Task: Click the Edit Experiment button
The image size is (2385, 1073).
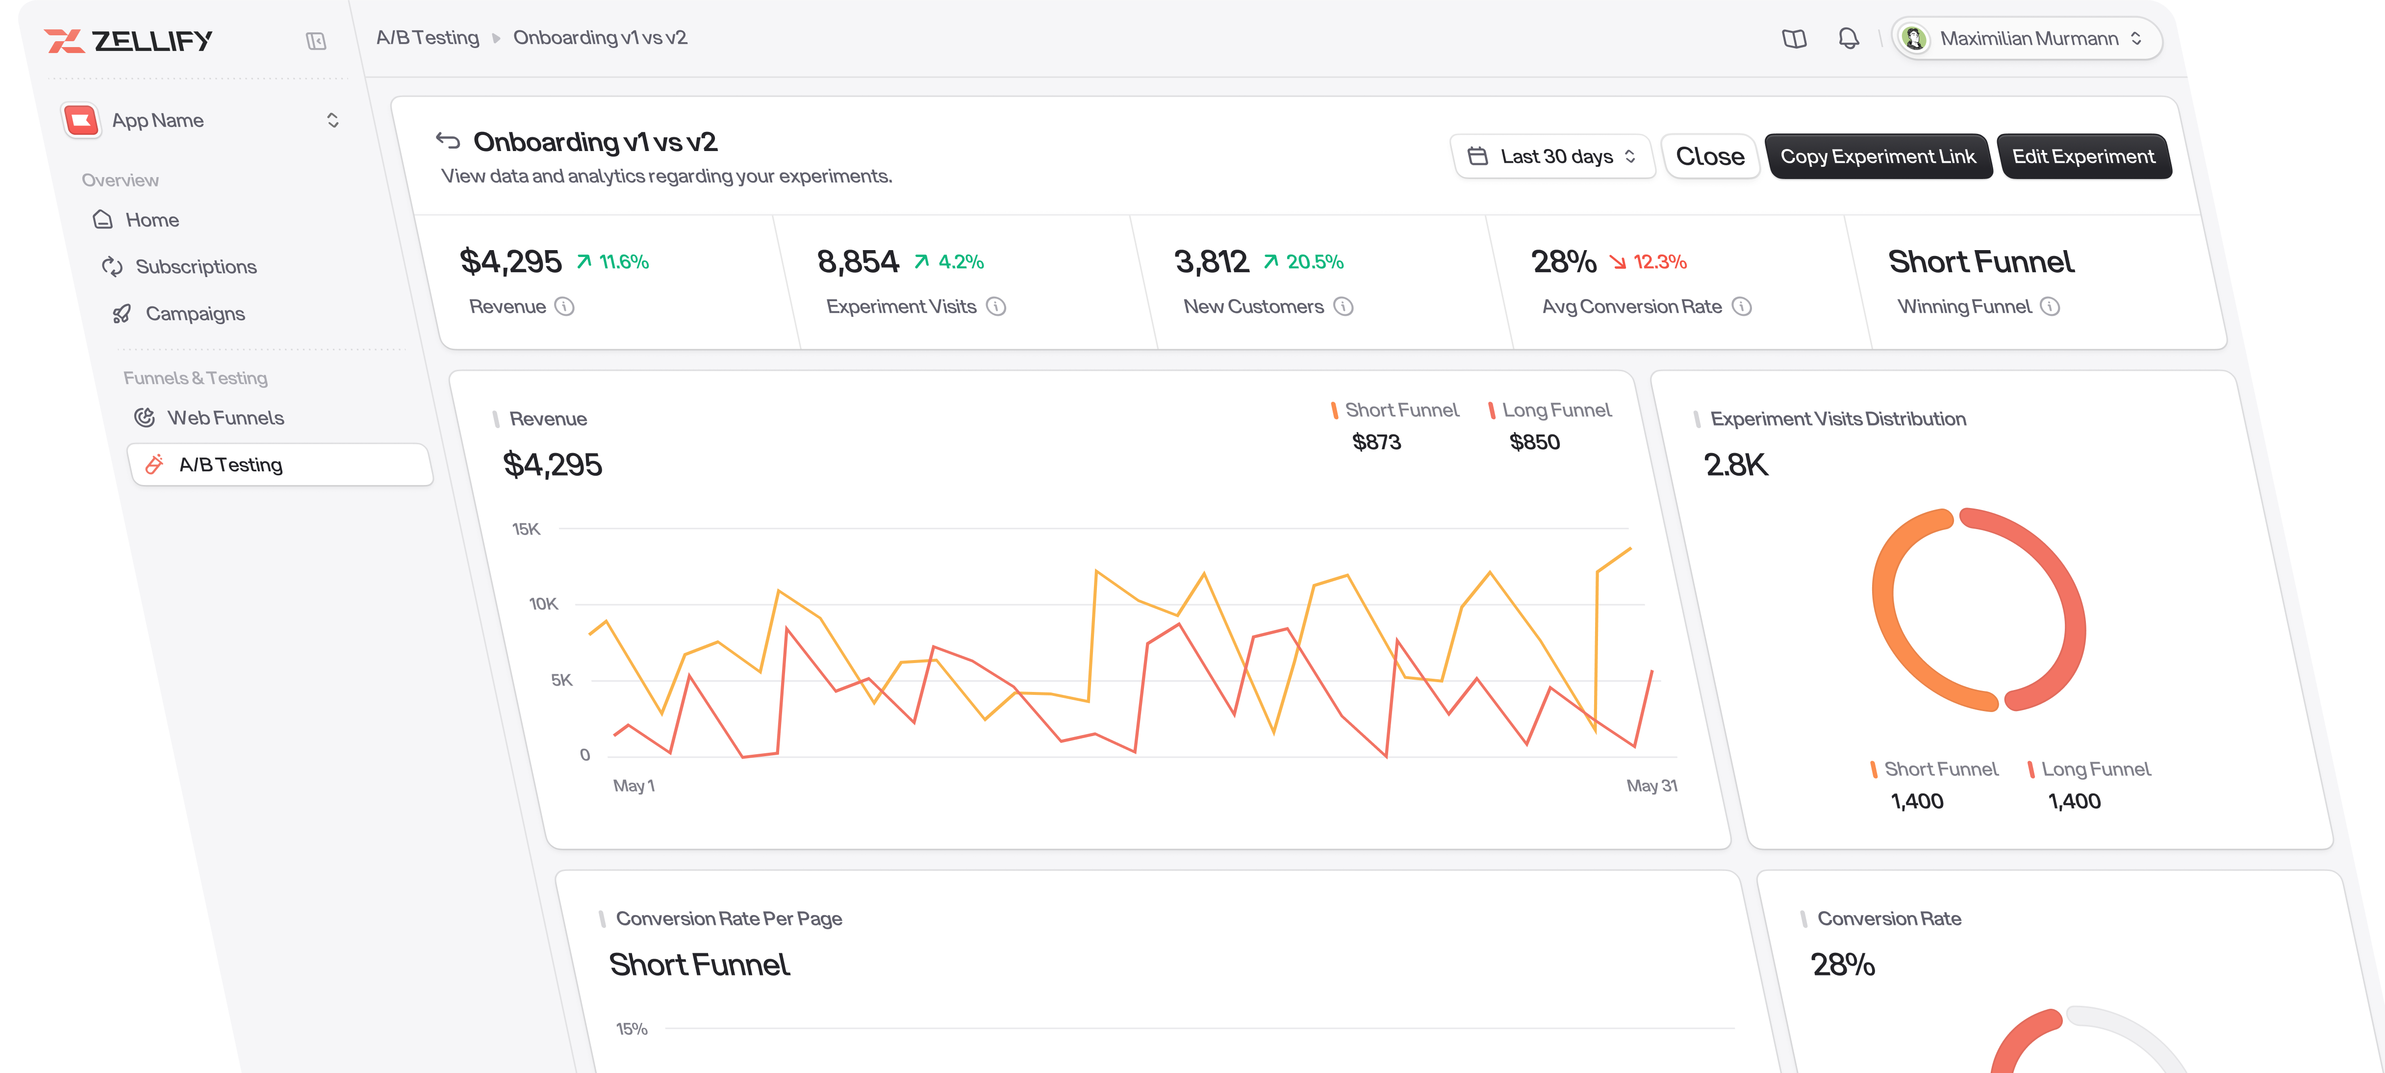Action: [2083, 156]
